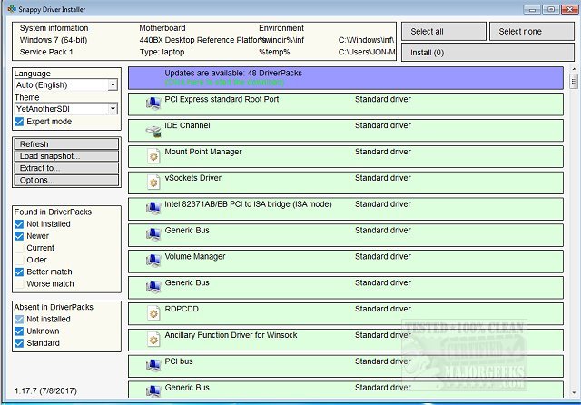581x405 pixels.
Task: Click Updates are available: 48 DriverPacks text
Action: [233, 73]
